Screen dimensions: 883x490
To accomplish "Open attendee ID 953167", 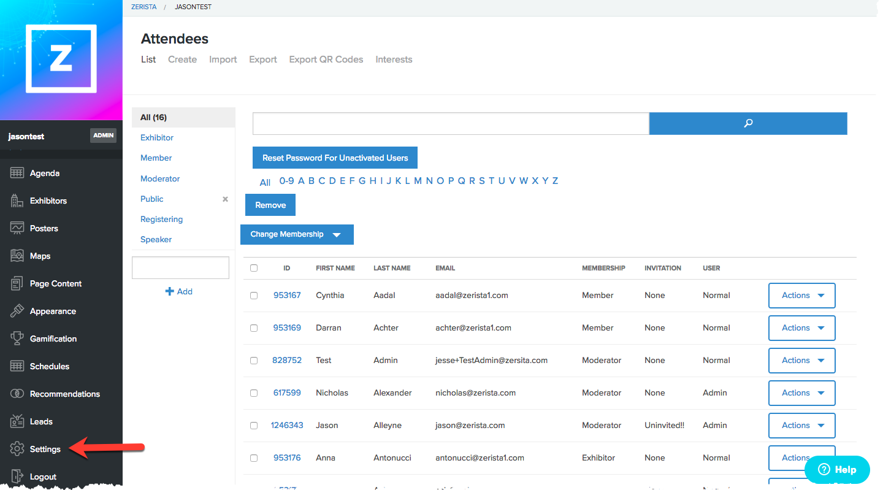I will 287,296.
